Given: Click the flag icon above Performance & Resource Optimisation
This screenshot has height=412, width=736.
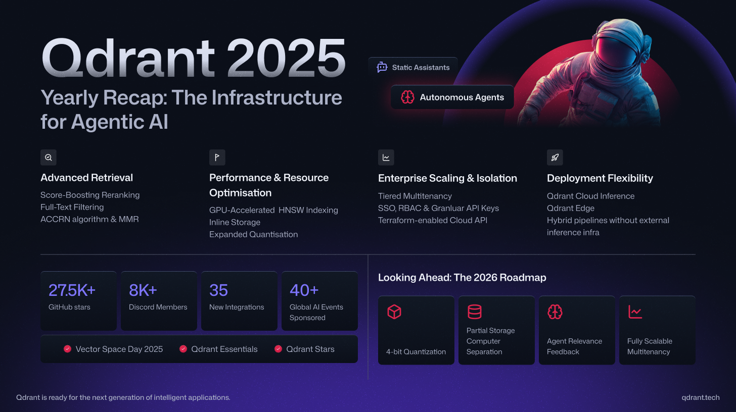Looking at the screenshot, I should click(217, 157).
